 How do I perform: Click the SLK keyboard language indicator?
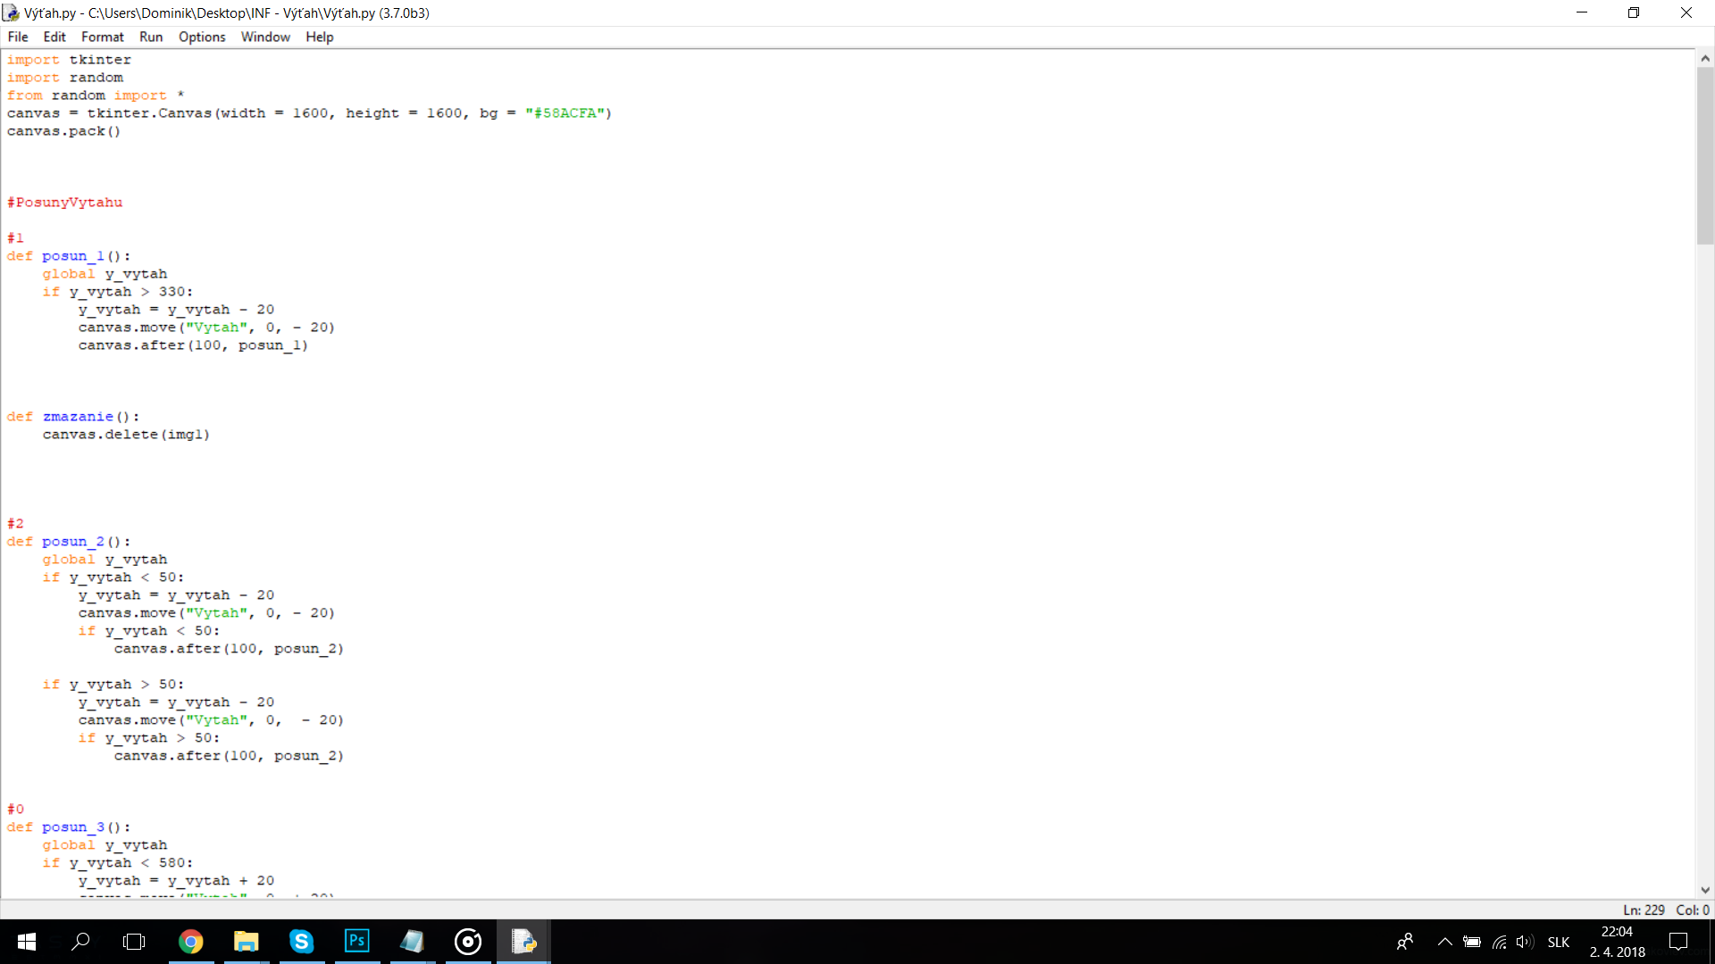(x=1559, y=942)
